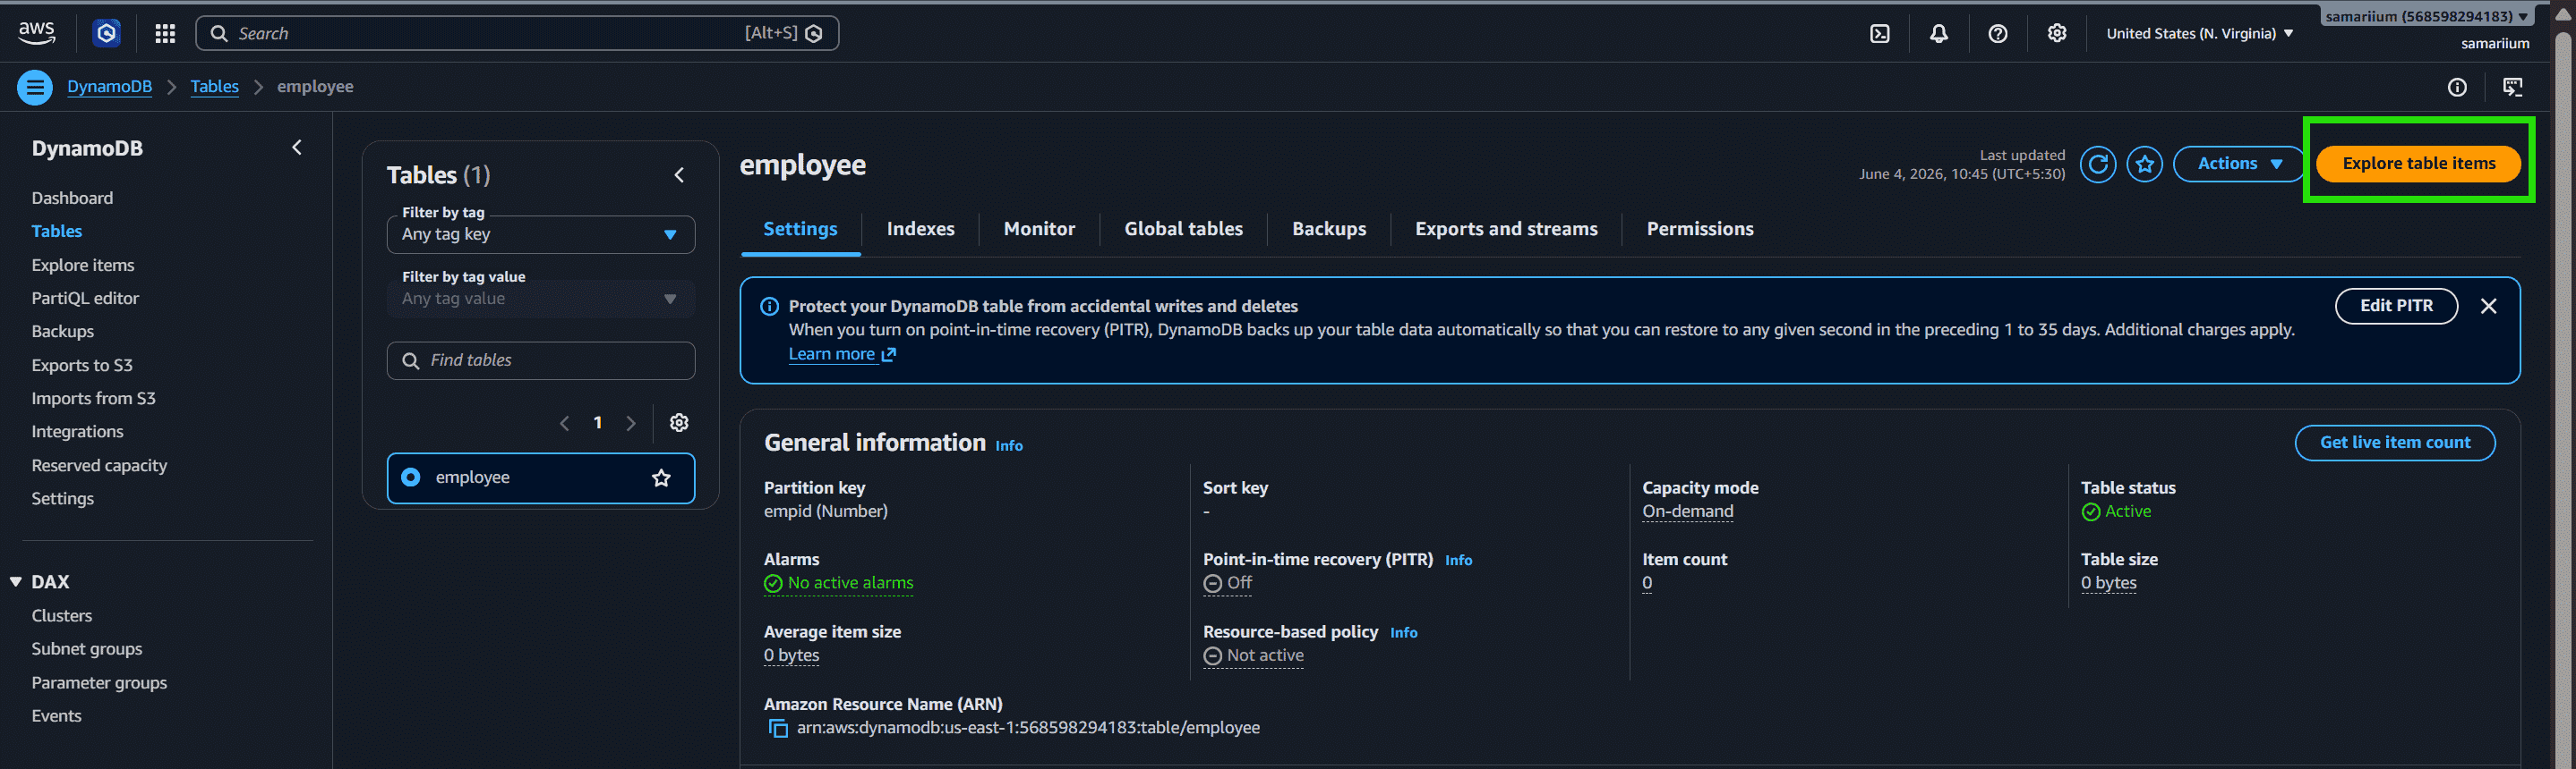Collapse the Tables list panel
The height and width of the screenshot is (769, 2576).
[x=679, y=174]
